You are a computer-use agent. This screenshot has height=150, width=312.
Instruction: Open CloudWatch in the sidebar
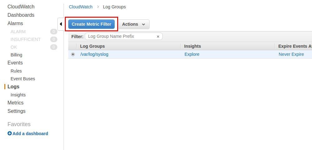click(21, 7)
